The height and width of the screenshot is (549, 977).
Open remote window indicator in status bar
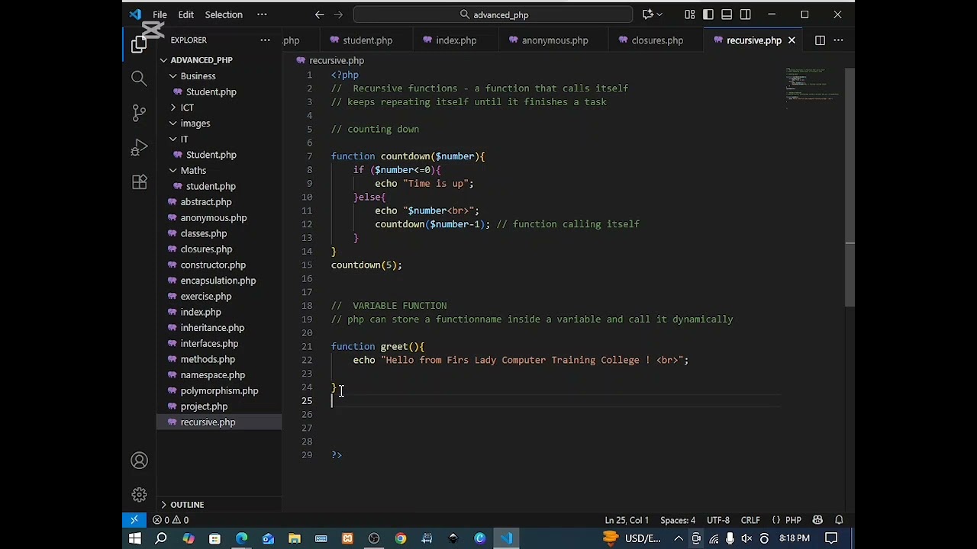(134, 520)
